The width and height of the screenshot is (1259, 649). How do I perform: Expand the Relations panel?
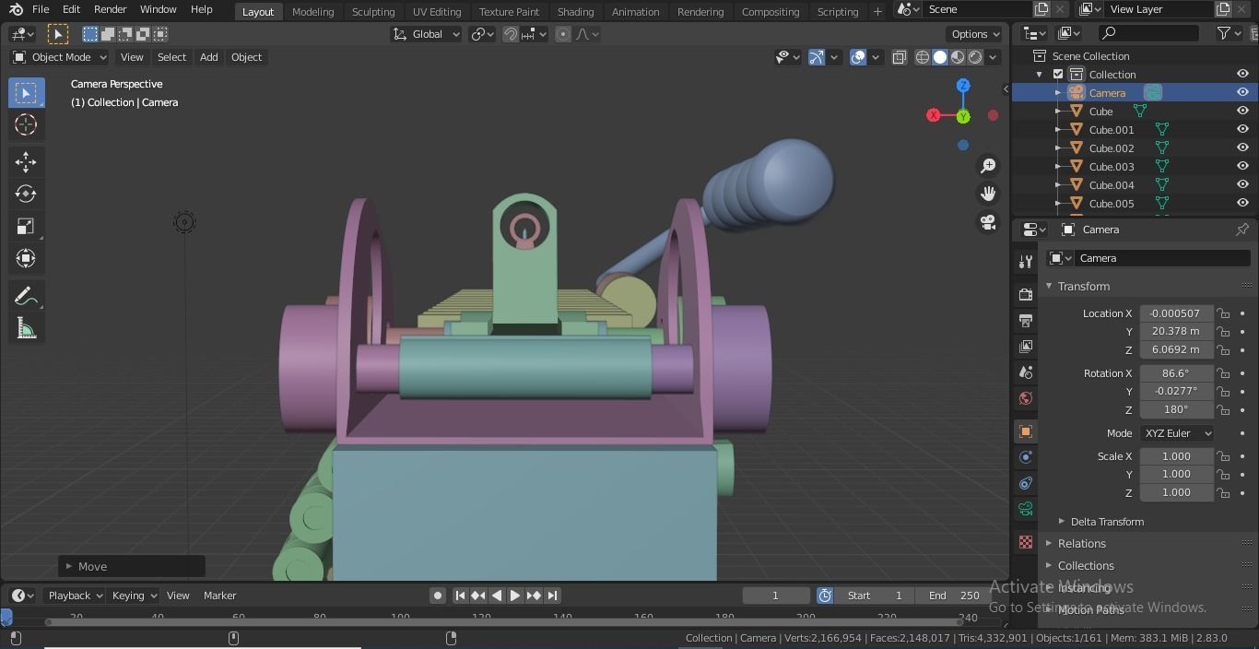click(x=1049, y=544)
